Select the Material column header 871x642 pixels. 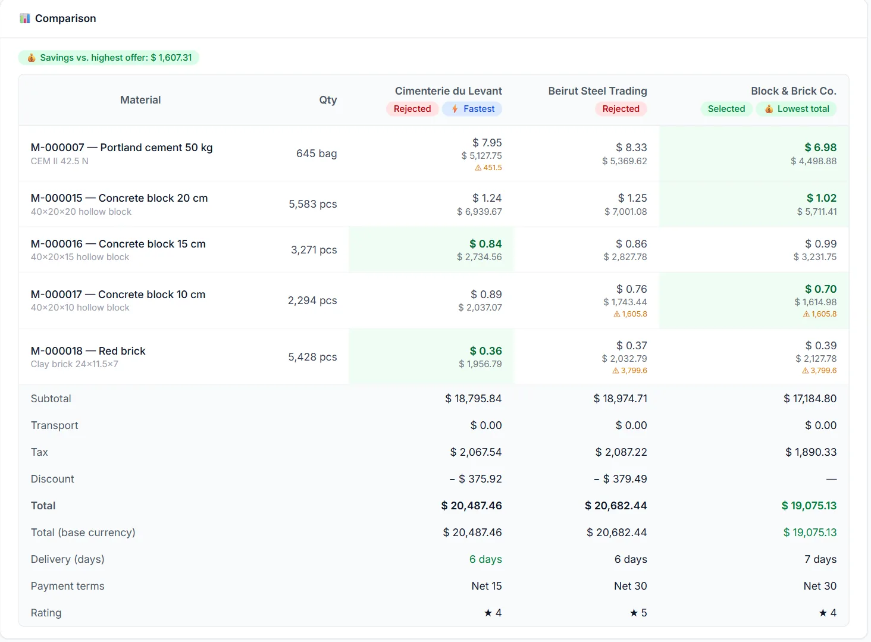tap(140, 100)
